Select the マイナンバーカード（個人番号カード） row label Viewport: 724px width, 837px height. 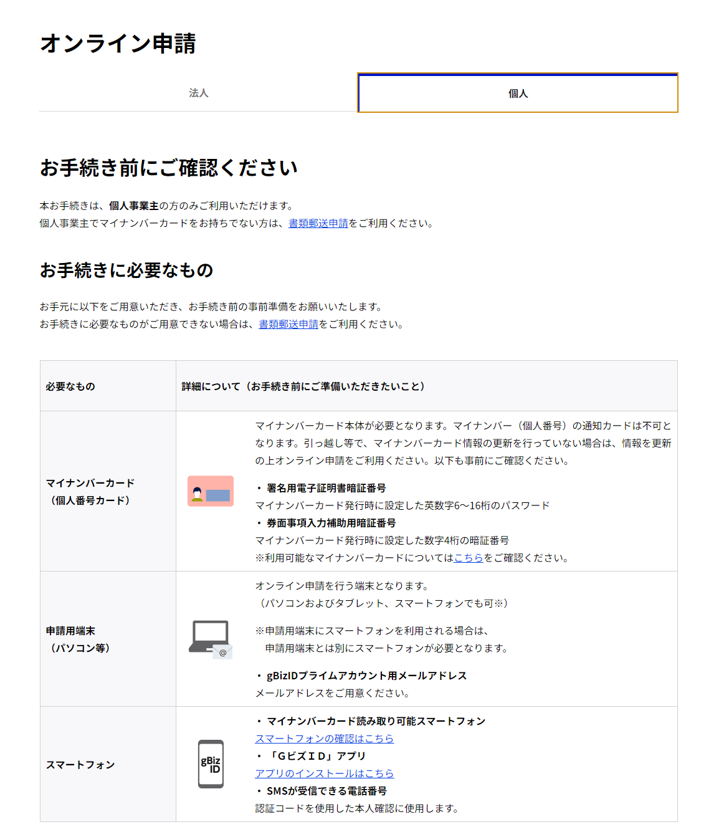[90, 491]
